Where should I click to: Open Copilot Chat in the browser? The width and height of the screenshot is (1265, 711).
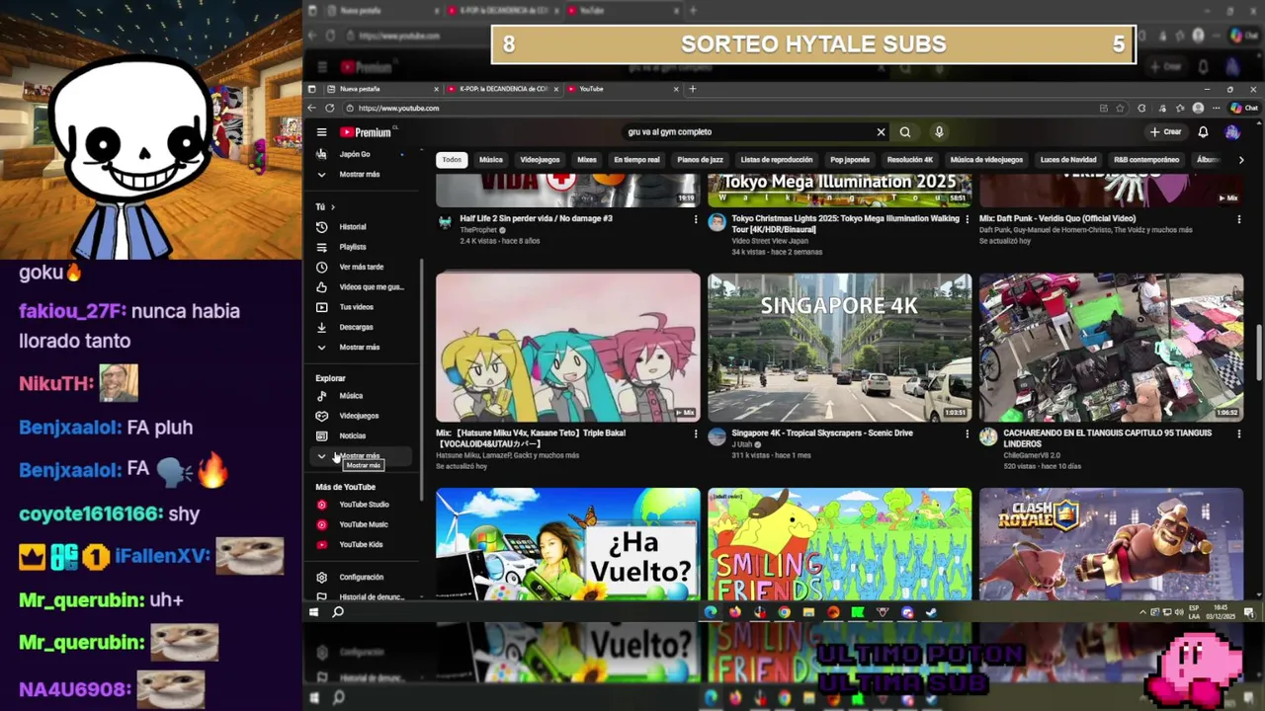pos(1246,109)
